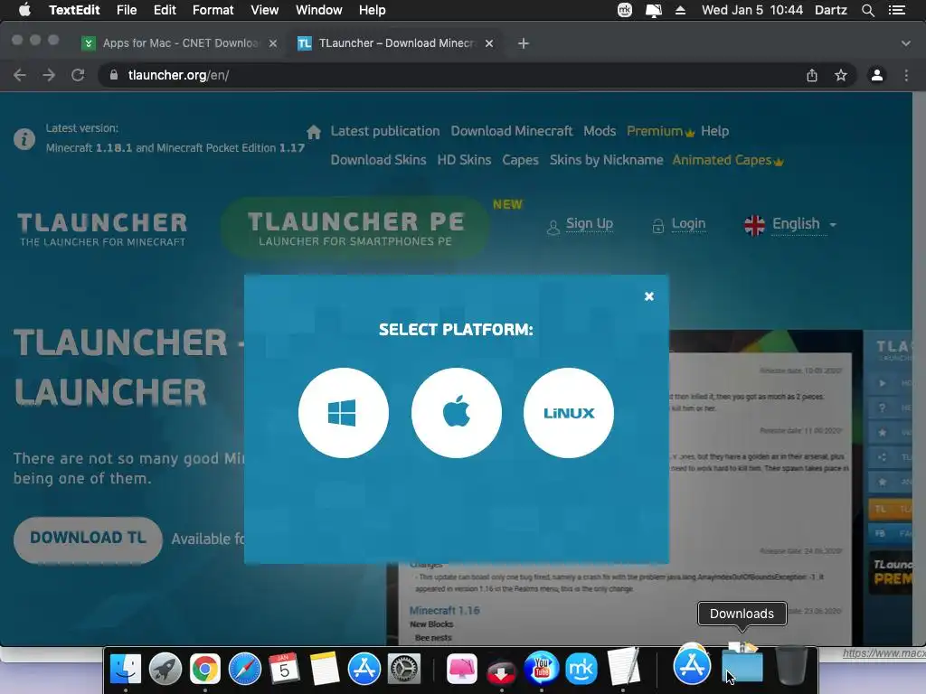This screenshot has height=694, width=926.
Task: Click the browser back arrow
Action: [20, 75]
